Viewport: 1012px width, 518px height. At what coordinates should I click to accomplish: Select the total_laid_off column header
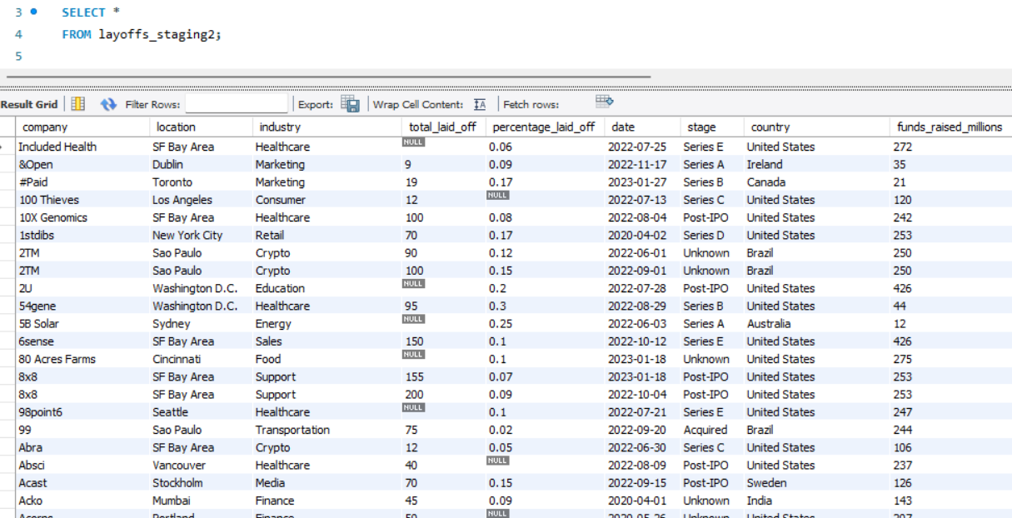pos(443,127)
